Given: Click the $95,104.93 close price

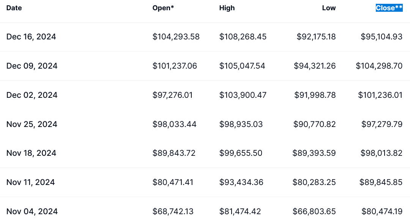Looking at the screenshot, I should (382, 37).
